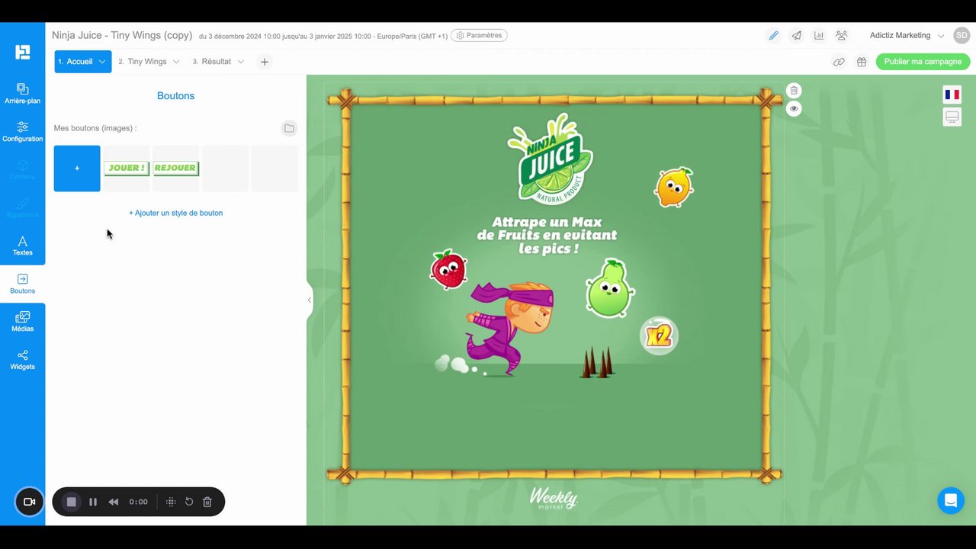Open the Textes panel
This screenshot has height=549, width=976.
pyautogui.click(x=22, y=246)
